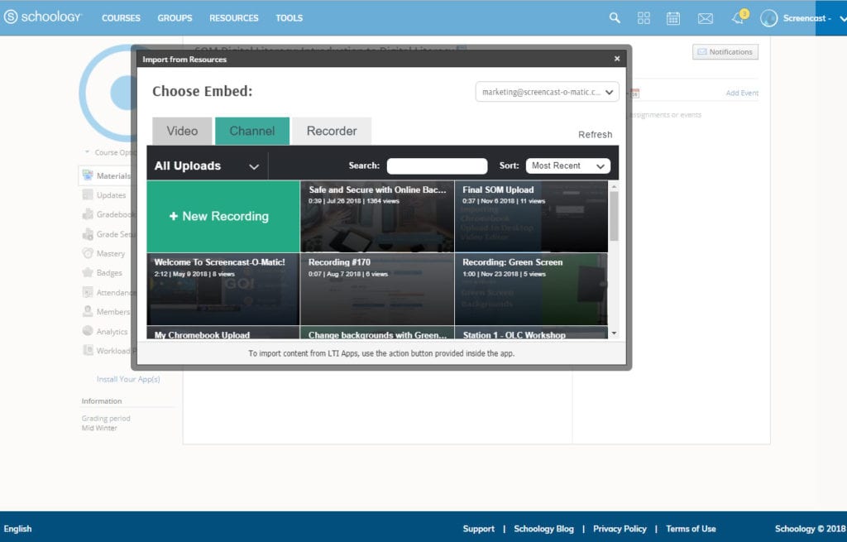Screen dimensions: 847x542
Task: Click the Grade Setup sidebar icon
Action: coord(88,233)
